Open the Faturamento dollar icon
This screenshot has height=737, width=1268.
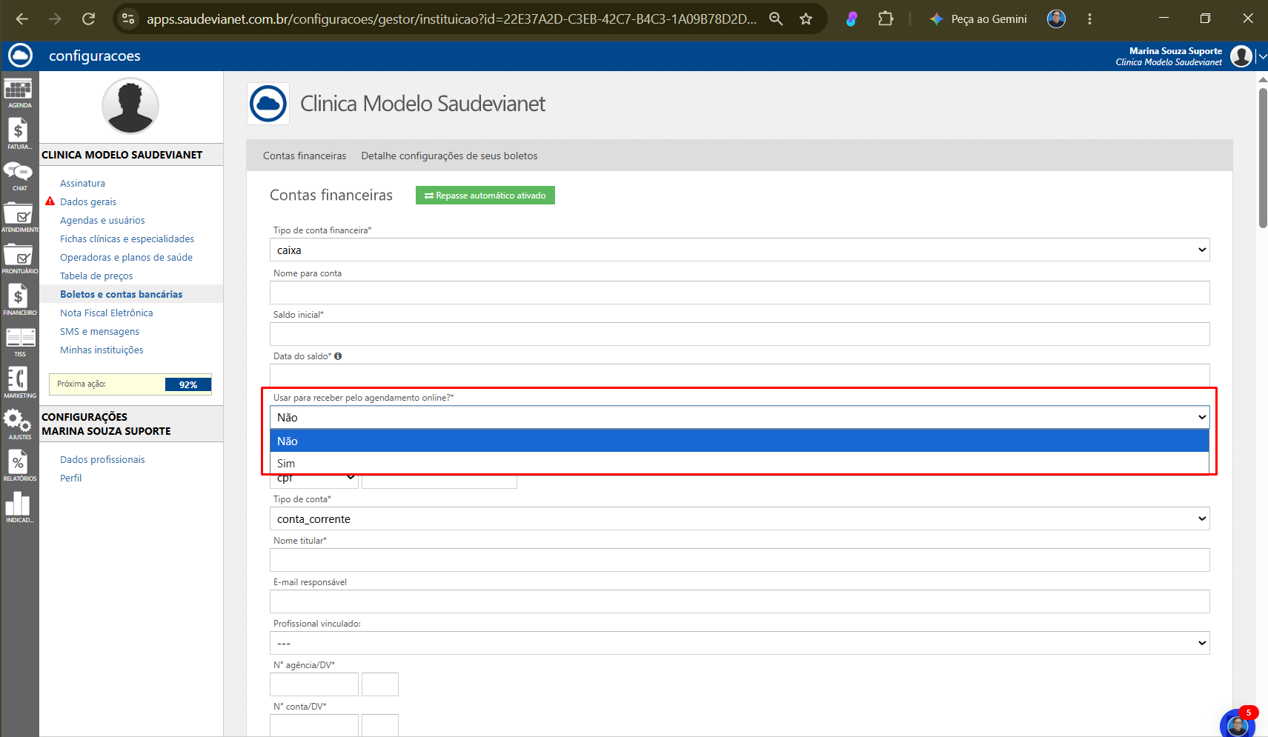point(19,134)
